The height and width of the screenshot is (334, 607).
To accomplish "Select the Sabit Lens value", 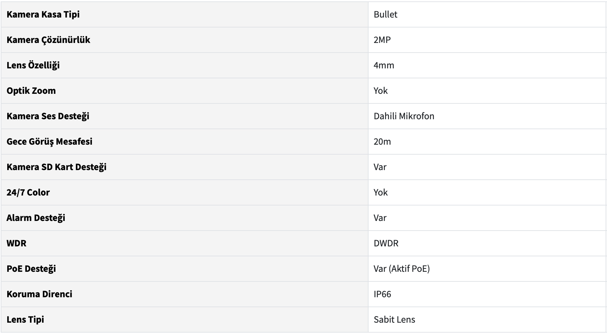I will (x=394, y=320).
